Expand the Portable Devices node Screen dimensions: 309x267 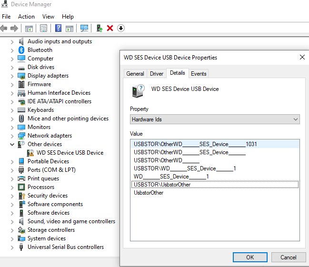[x=12, y=162]
